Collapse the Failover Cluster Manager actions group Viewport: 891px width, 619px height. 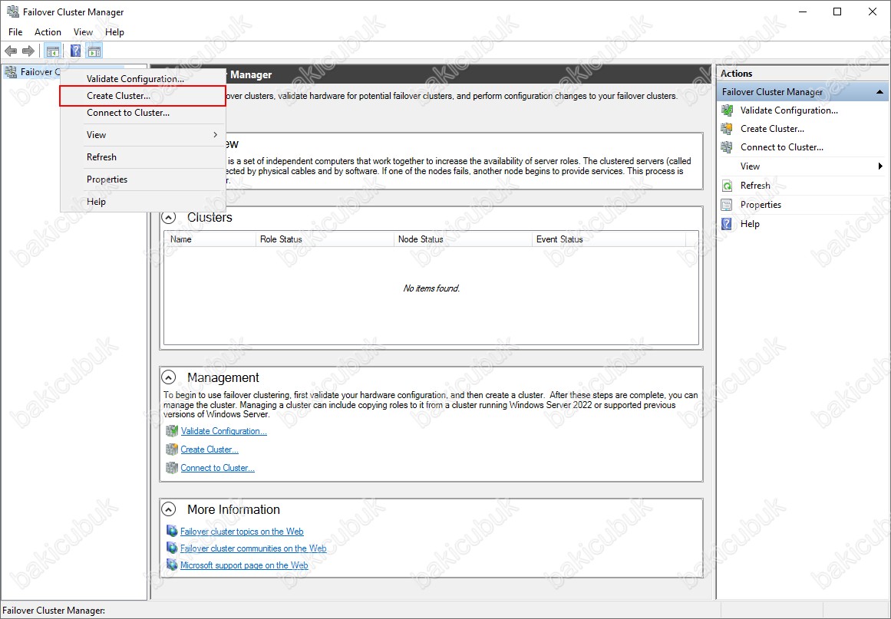point(879,92)
